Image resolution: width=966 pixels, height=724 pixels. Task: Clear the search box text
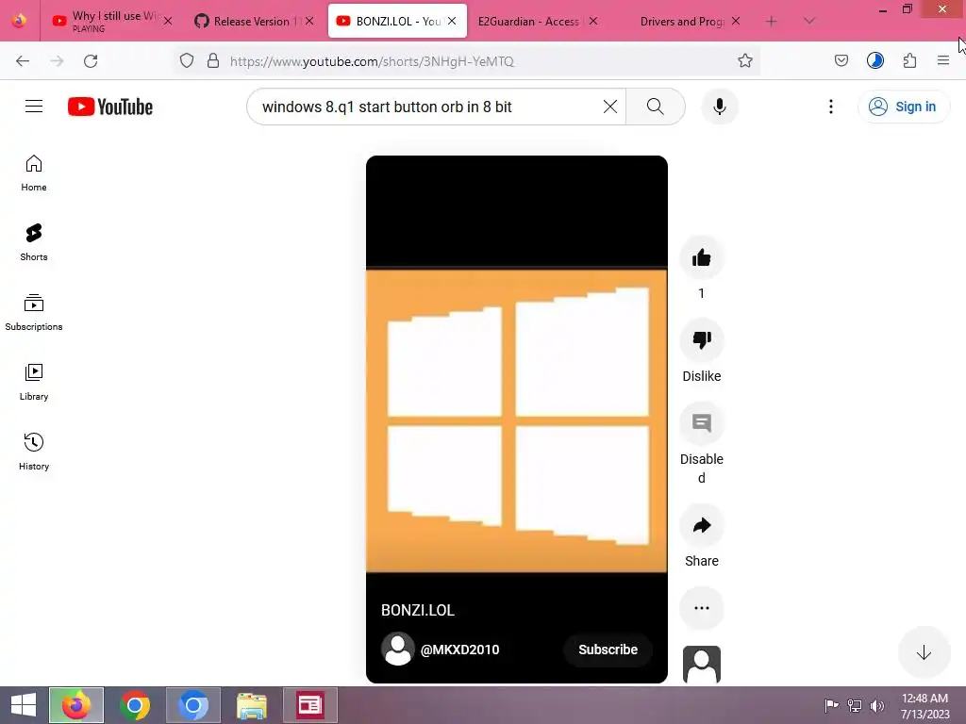[610, 107]
